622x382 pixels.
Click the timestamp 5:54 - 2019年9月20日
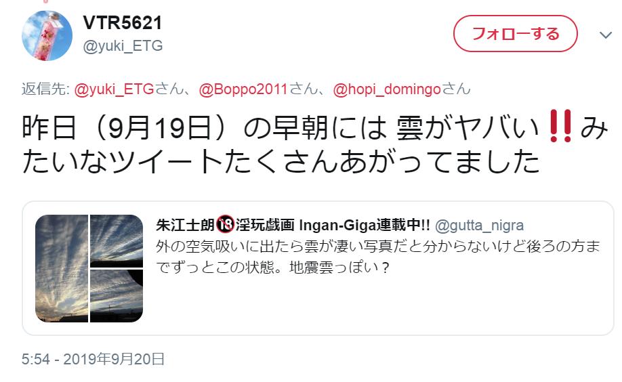(94, 359)
